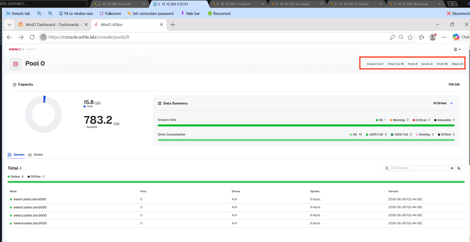
Task: Click the address bar URL
Action: coord(89,37)
